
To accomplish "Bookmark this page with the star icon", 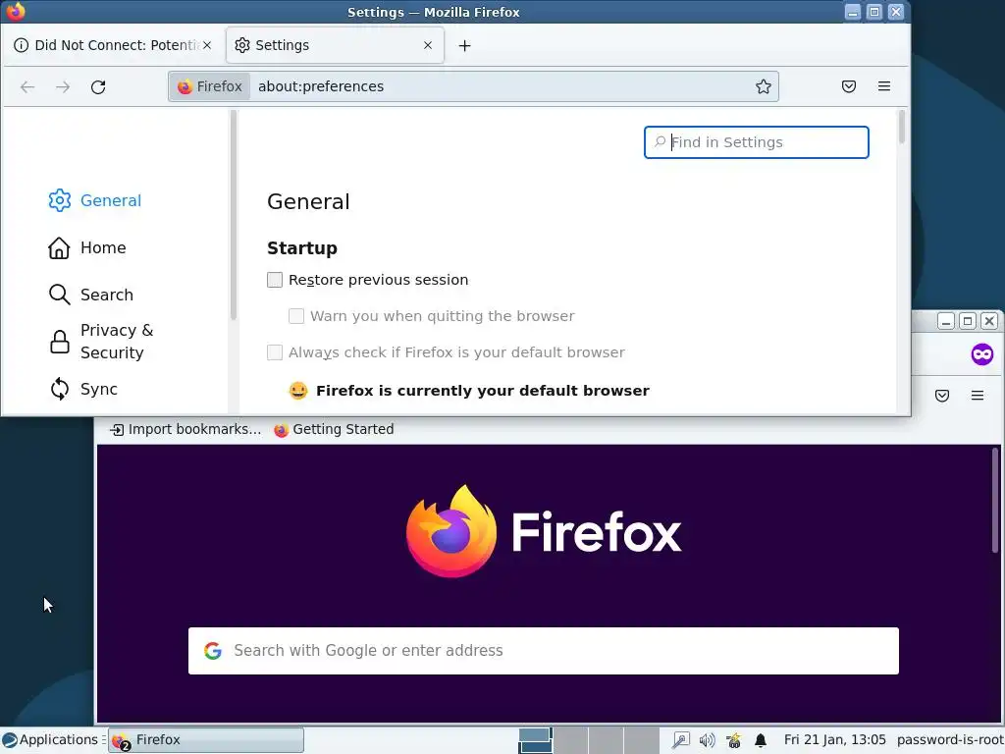I will 763,86.
